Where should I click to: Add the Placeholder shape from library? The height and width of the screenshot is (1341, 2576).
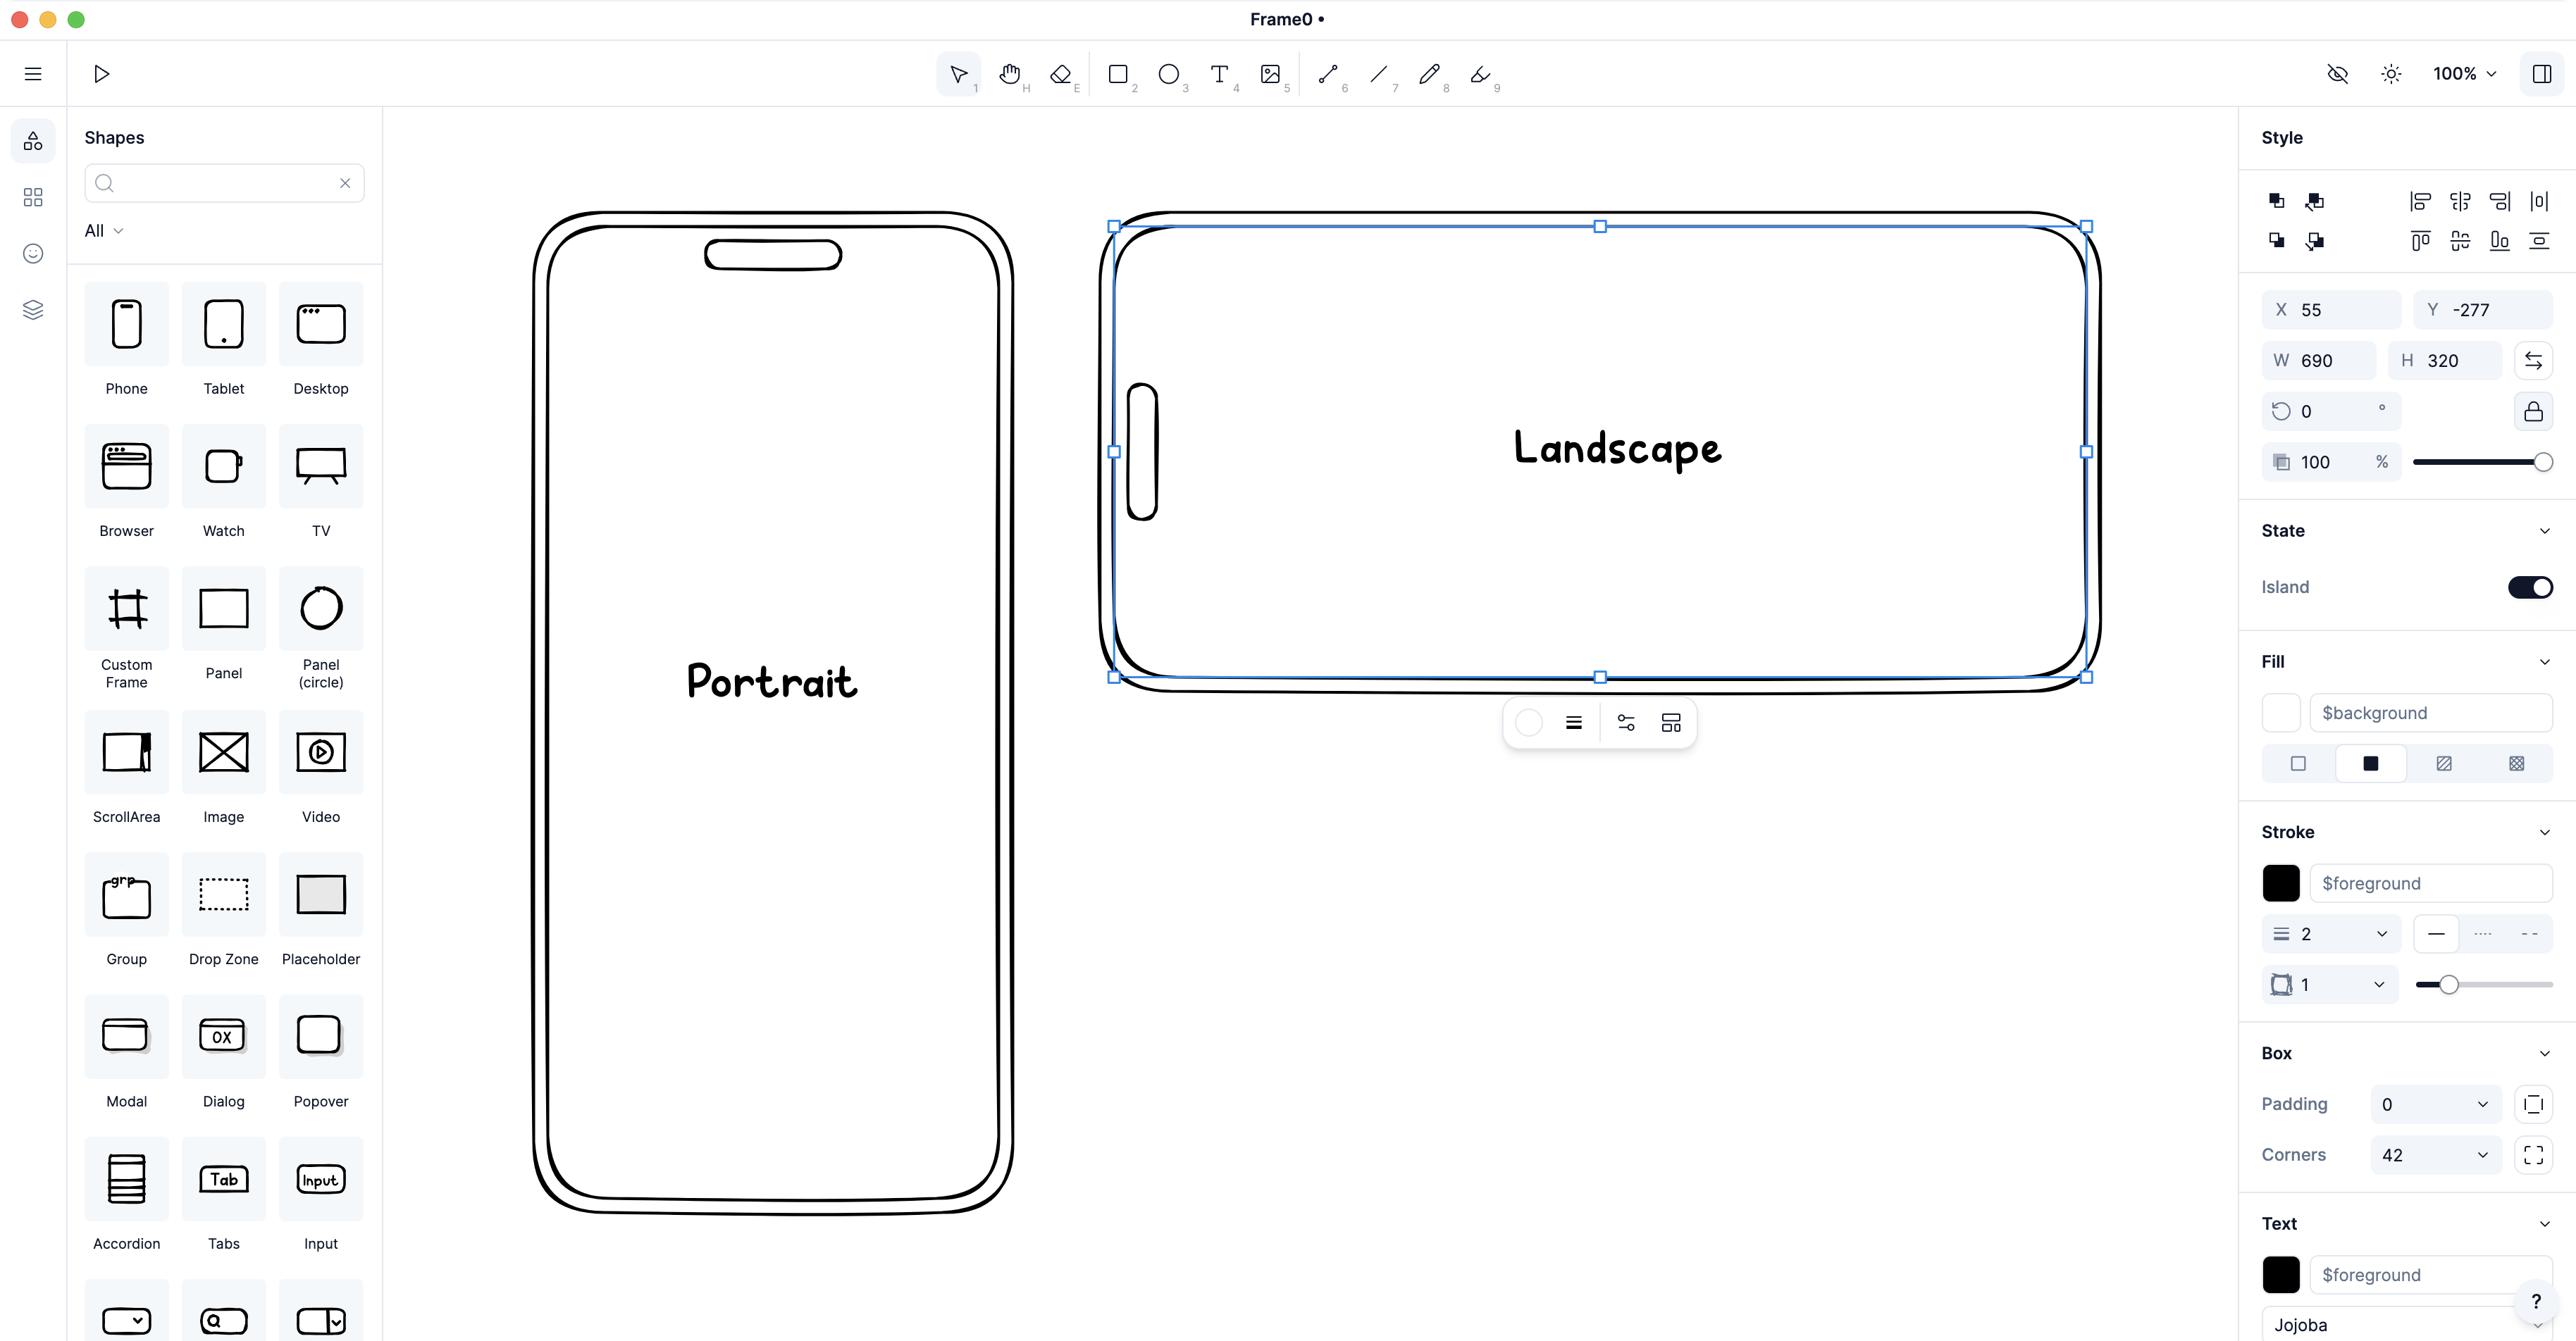[320, 894]
